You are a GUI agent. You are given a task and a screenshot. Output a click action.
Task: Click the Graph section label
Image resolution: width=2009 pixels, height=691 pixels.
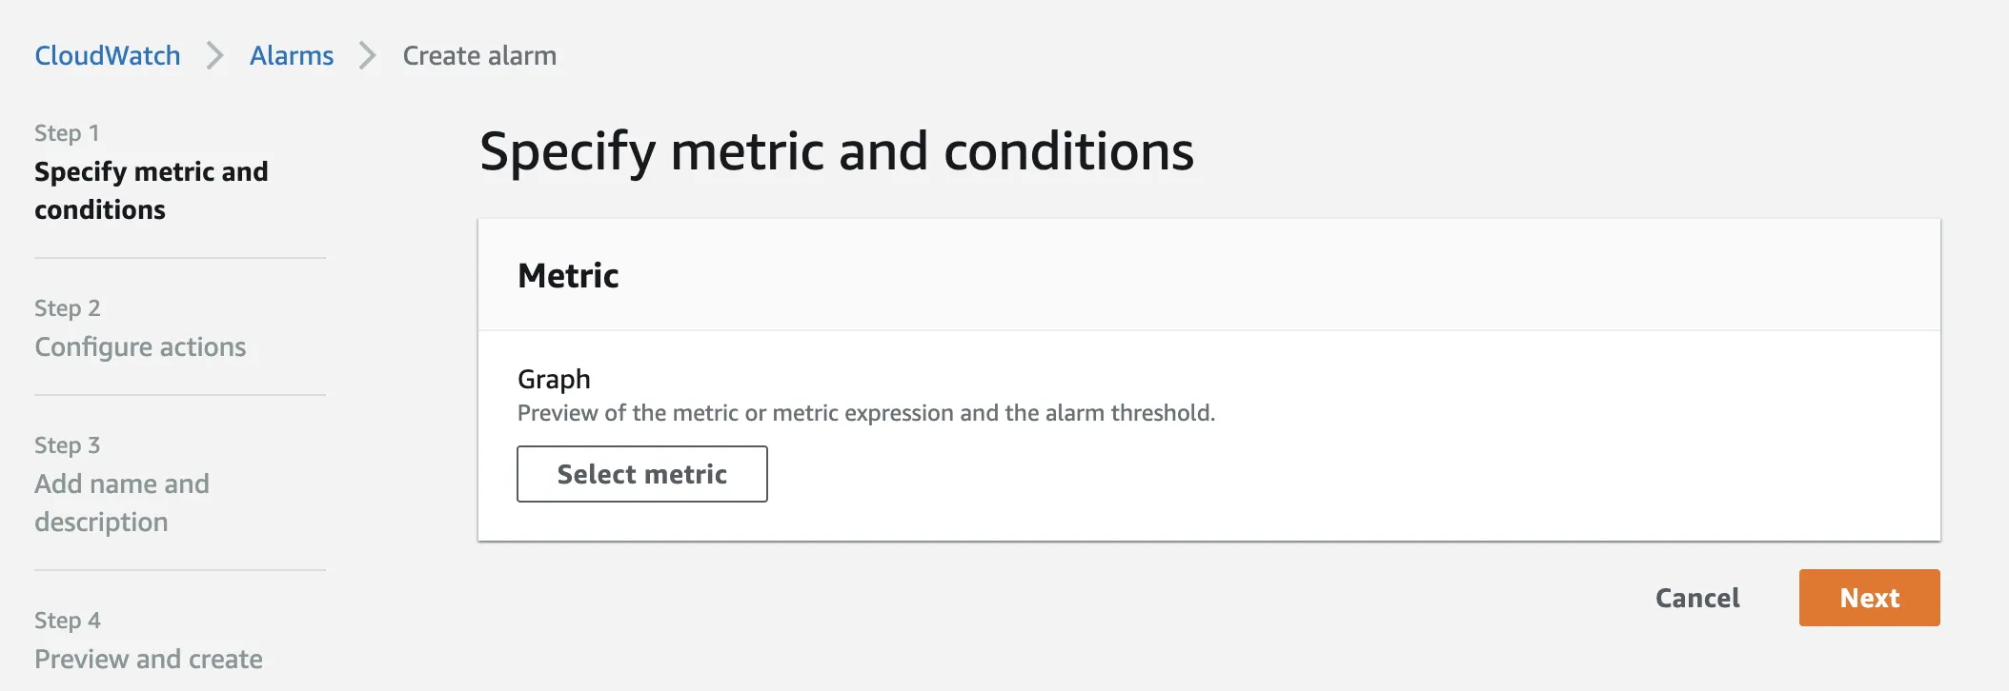[x=554, y=379]
